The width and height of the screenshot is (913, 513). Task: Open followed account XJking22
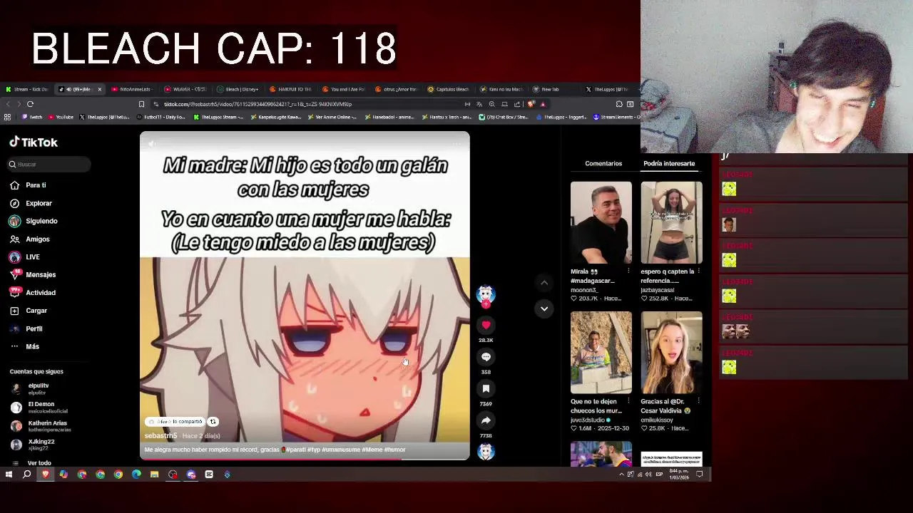click(x=33, y=444)
